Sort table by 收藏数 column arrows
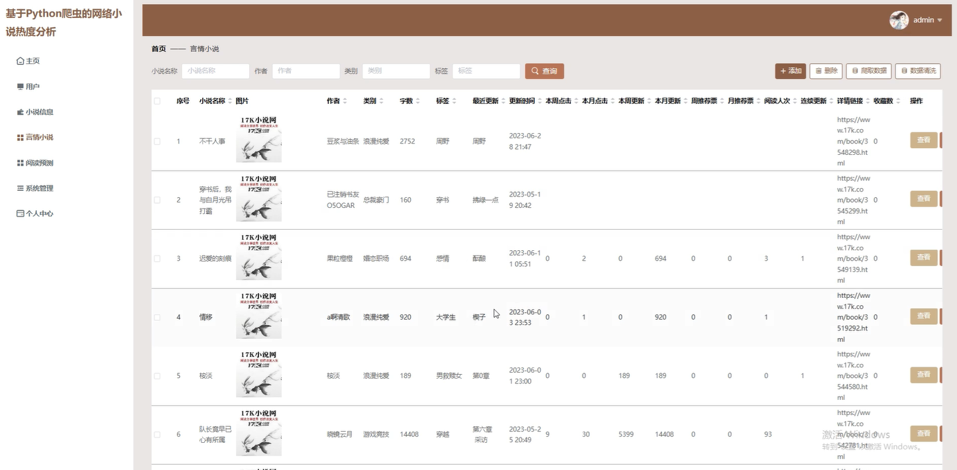 coord(899,101)
